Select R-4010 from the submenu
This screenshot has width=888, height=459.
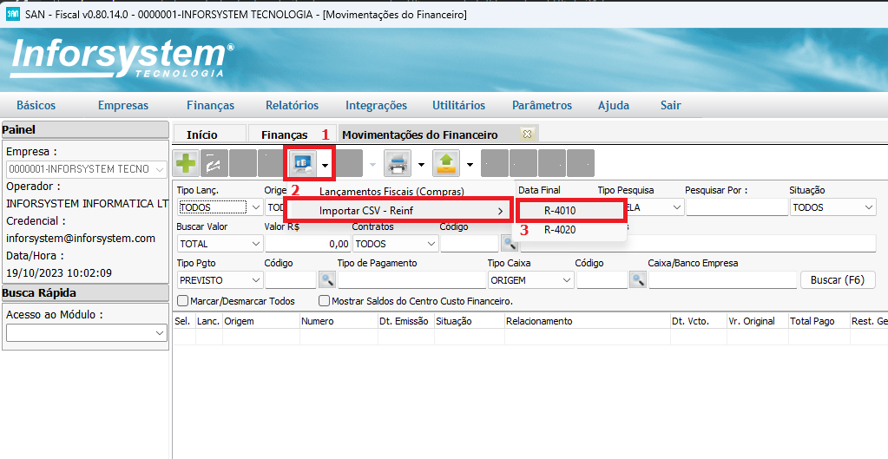(571, 211)
